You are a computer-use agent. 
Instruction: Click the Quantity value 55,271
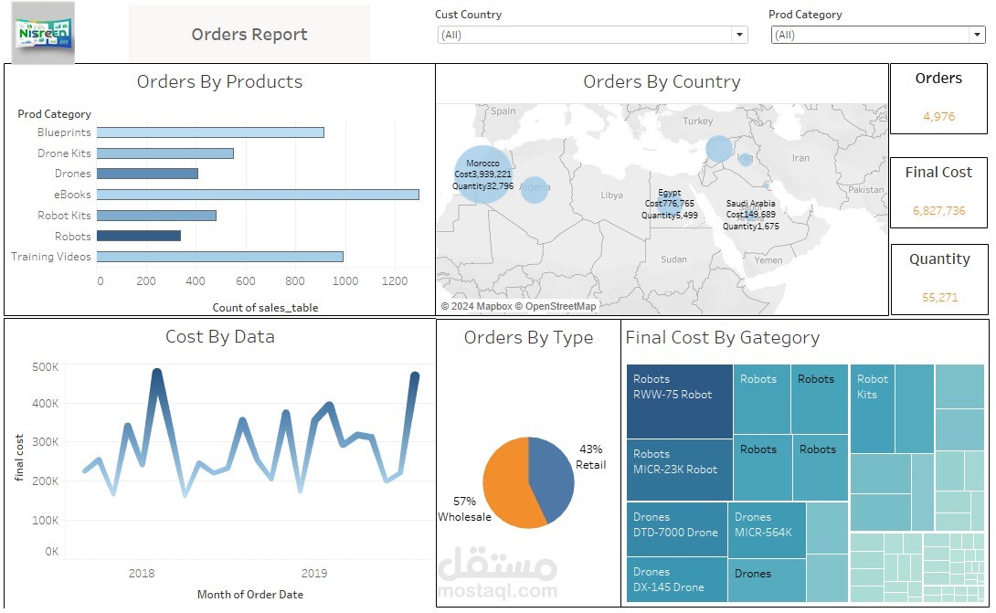[939, 297]
